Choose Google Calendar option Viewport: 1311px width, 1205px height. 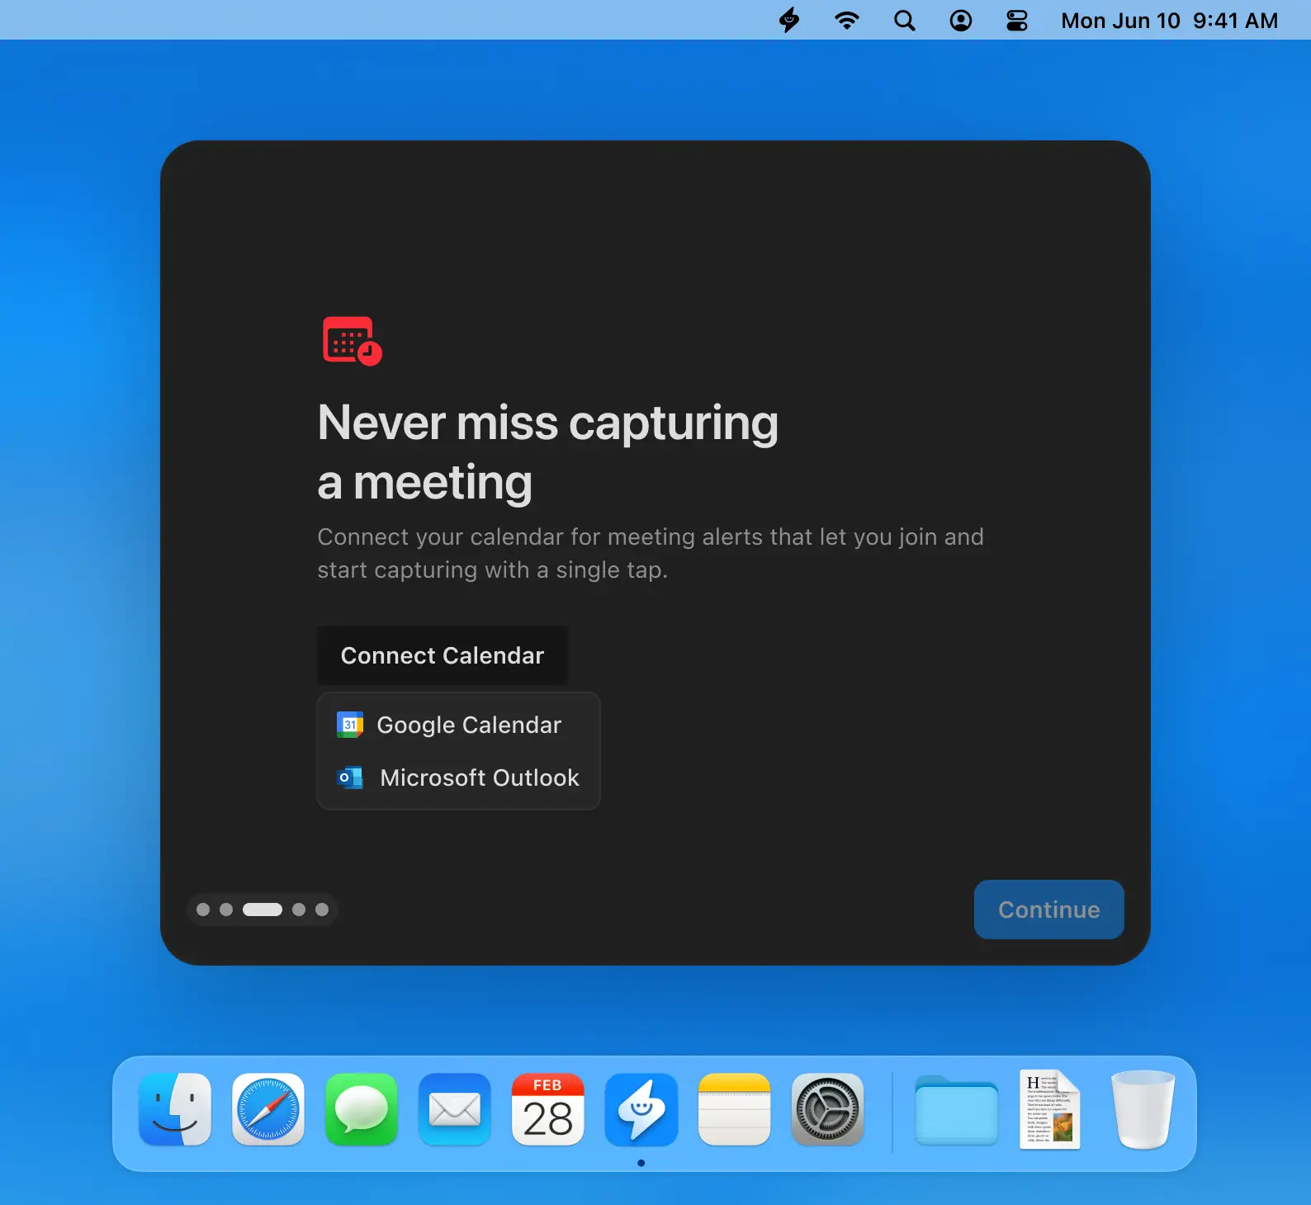point(459,725)
